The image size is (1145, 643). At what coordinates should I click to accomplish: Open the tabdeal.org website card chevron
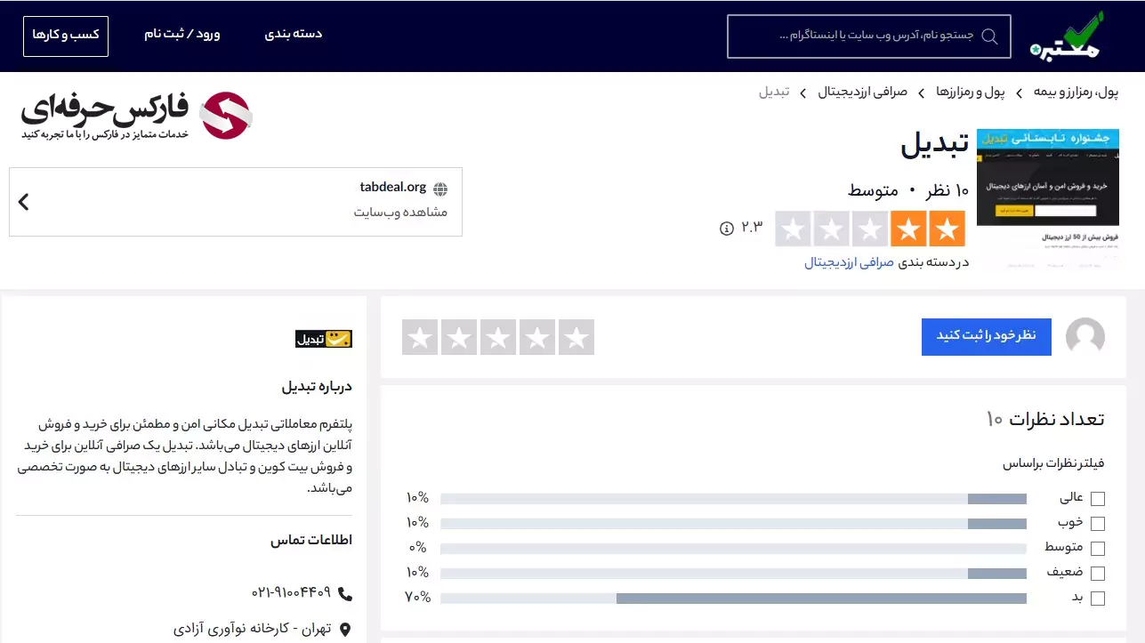24,202
